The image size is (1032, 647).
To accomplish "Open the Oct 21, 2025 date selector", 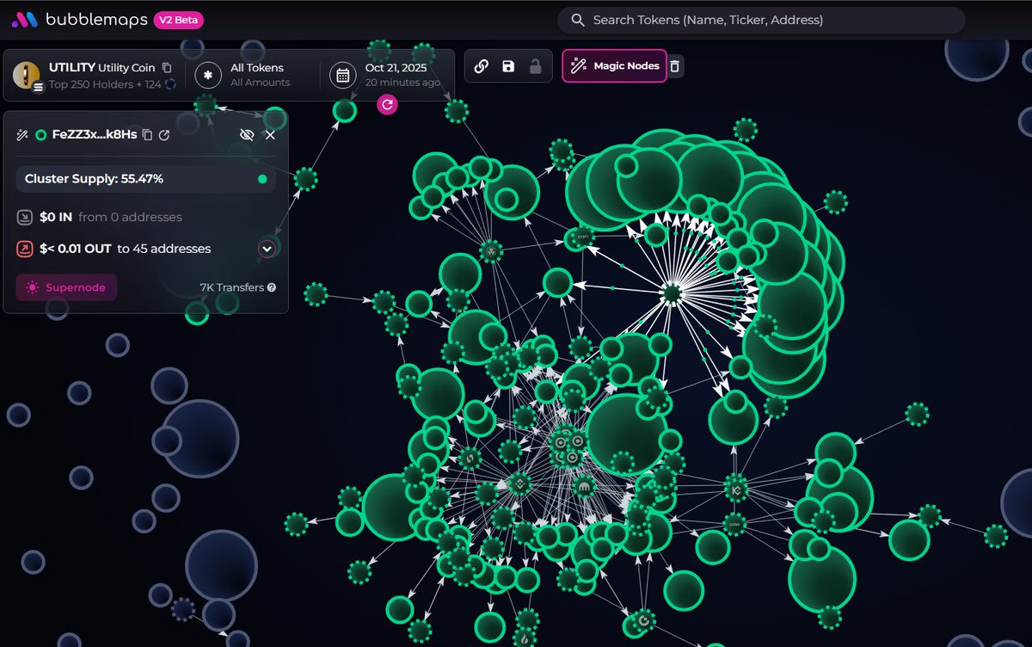I will pyautogui.click(x=387, y=75).
